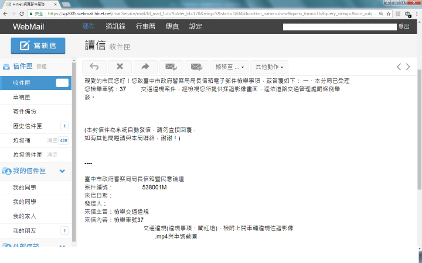The width and height of the screenshot is (422, 263).
Task: Bookmark the page with the star icon
Action: (x=389, y=13)
